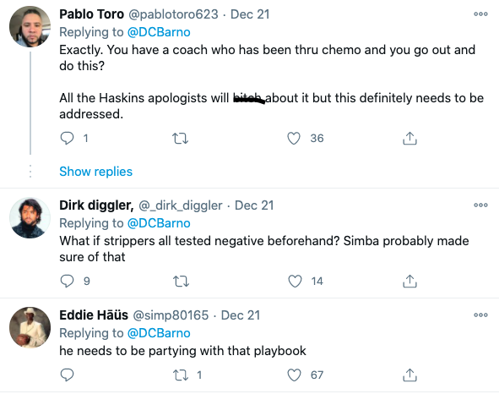
Task: Open Dirk diggler's avatar
Action: [30, 218]
